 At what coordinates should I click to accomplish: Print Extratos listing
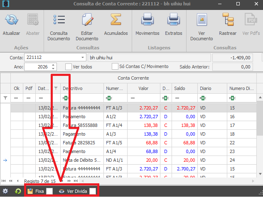coord(173,20)
